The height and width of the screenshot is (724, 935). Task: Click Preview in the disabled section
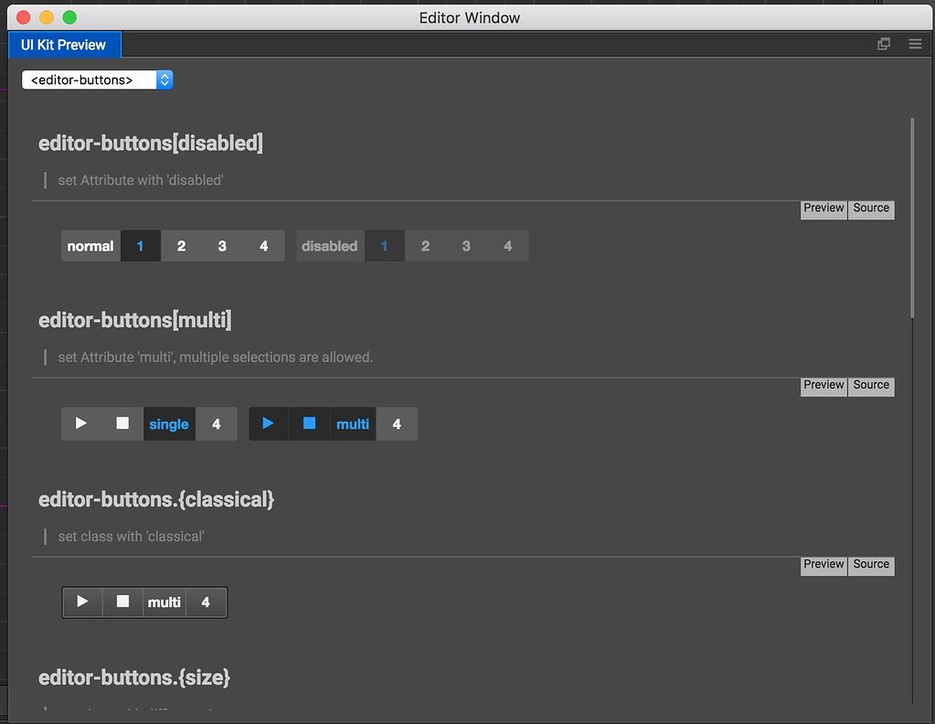coord(823,208)
